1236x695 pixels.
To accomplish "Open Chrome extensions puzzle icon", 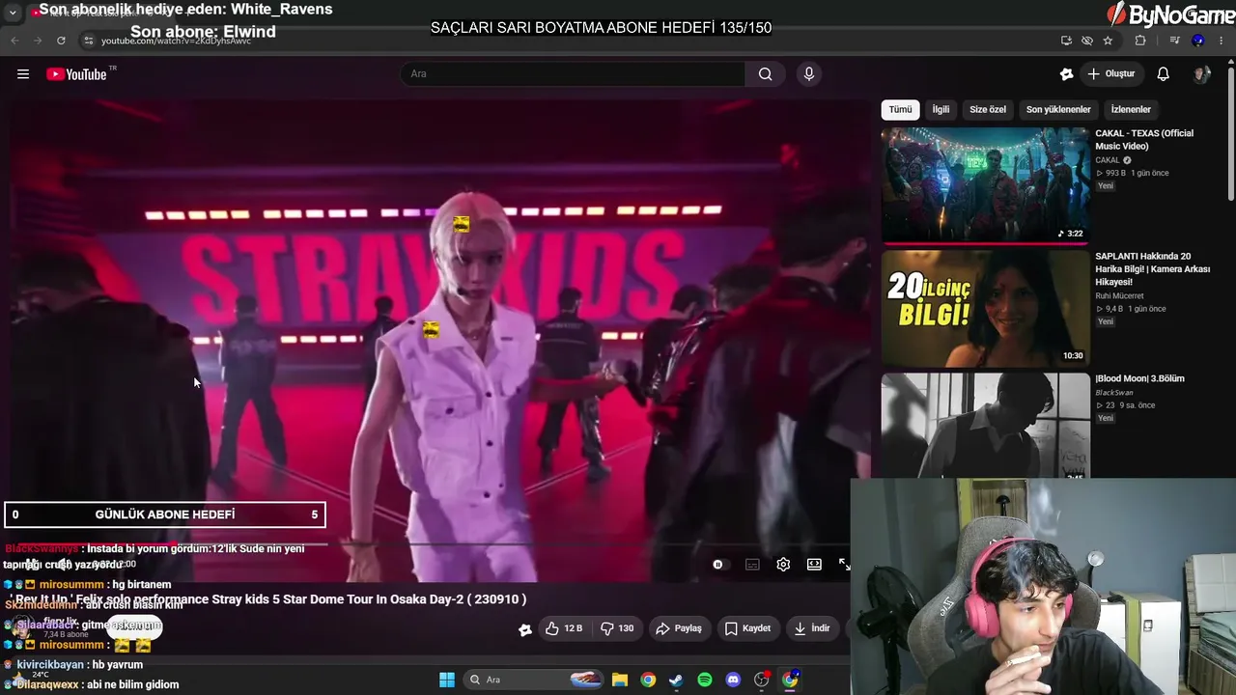I will tap(1140, 41).
